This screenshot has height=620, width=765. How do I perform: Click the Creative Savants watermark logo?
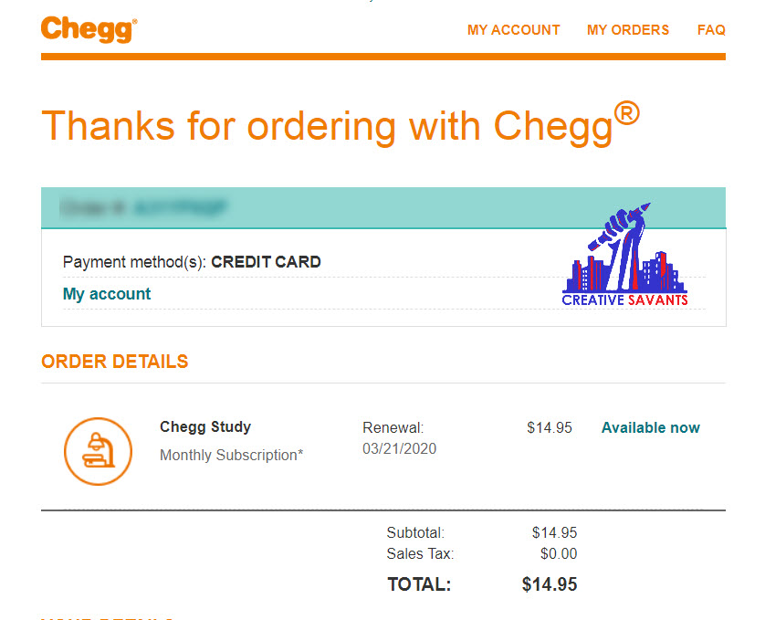click(626, 251)
